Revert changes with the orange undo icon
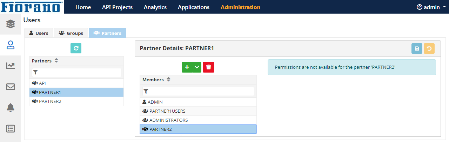The height and width of the screenshot is (142, 449). 429,48
